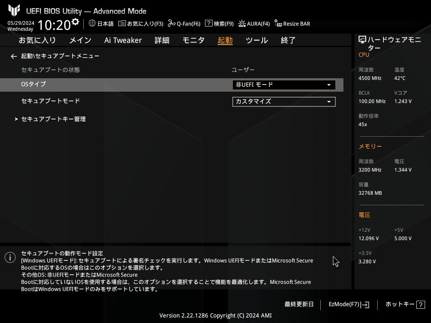
Task: Select the セキュアブートモード row label
Action: [51, 101]
